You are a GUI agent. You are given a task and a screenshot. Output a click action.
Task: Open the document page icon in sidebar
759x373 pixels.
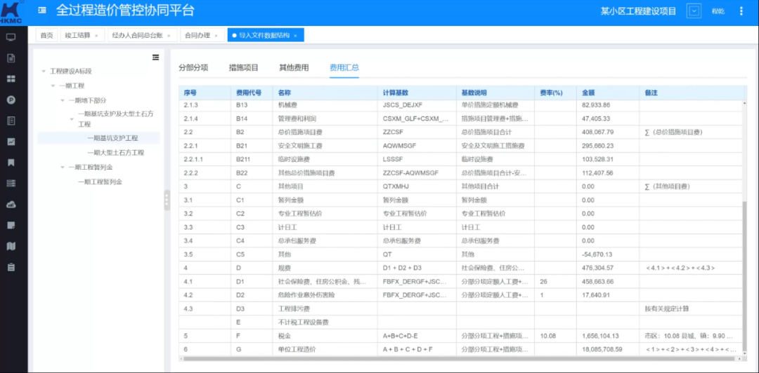pyautogui.click(x=11, y=58)
